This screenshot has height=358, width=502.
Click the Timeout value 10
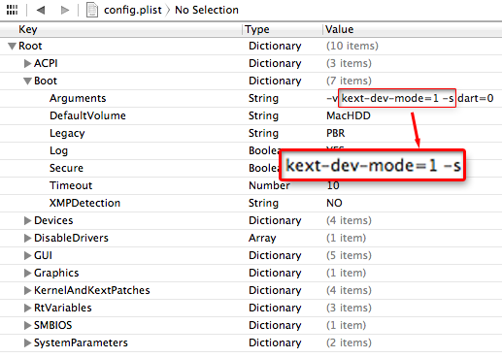click(333, 185)
